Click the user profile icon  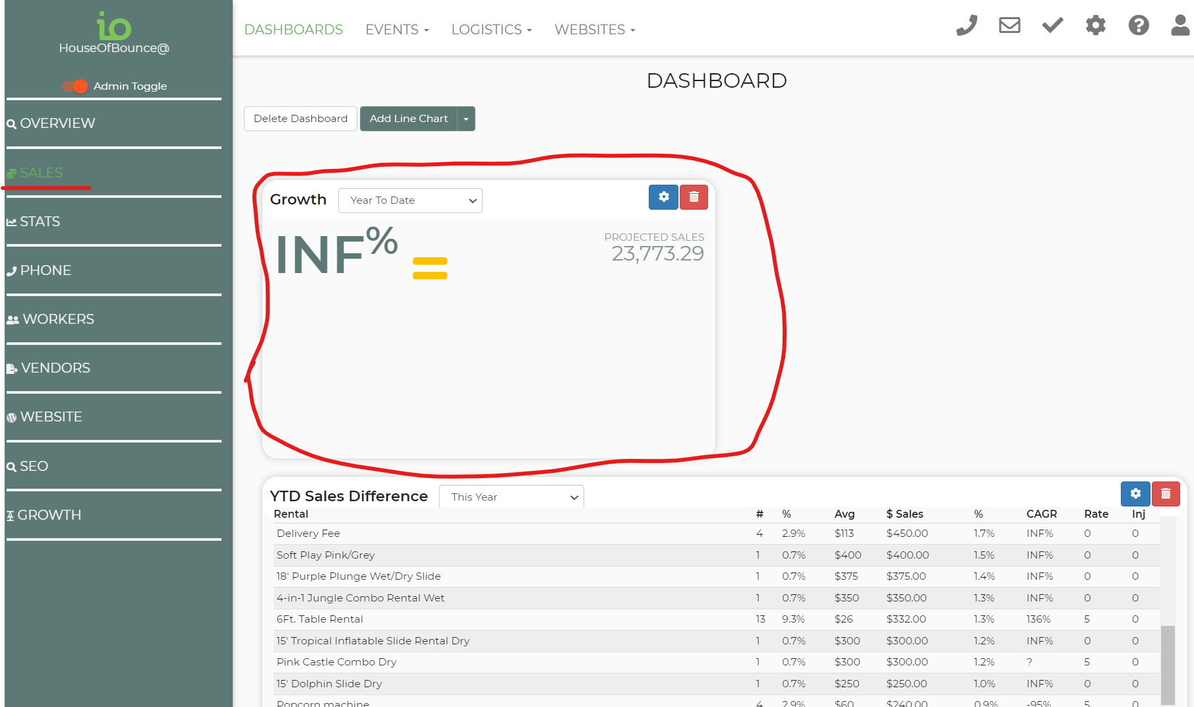pyautogui.click(x=1179, y=26)
